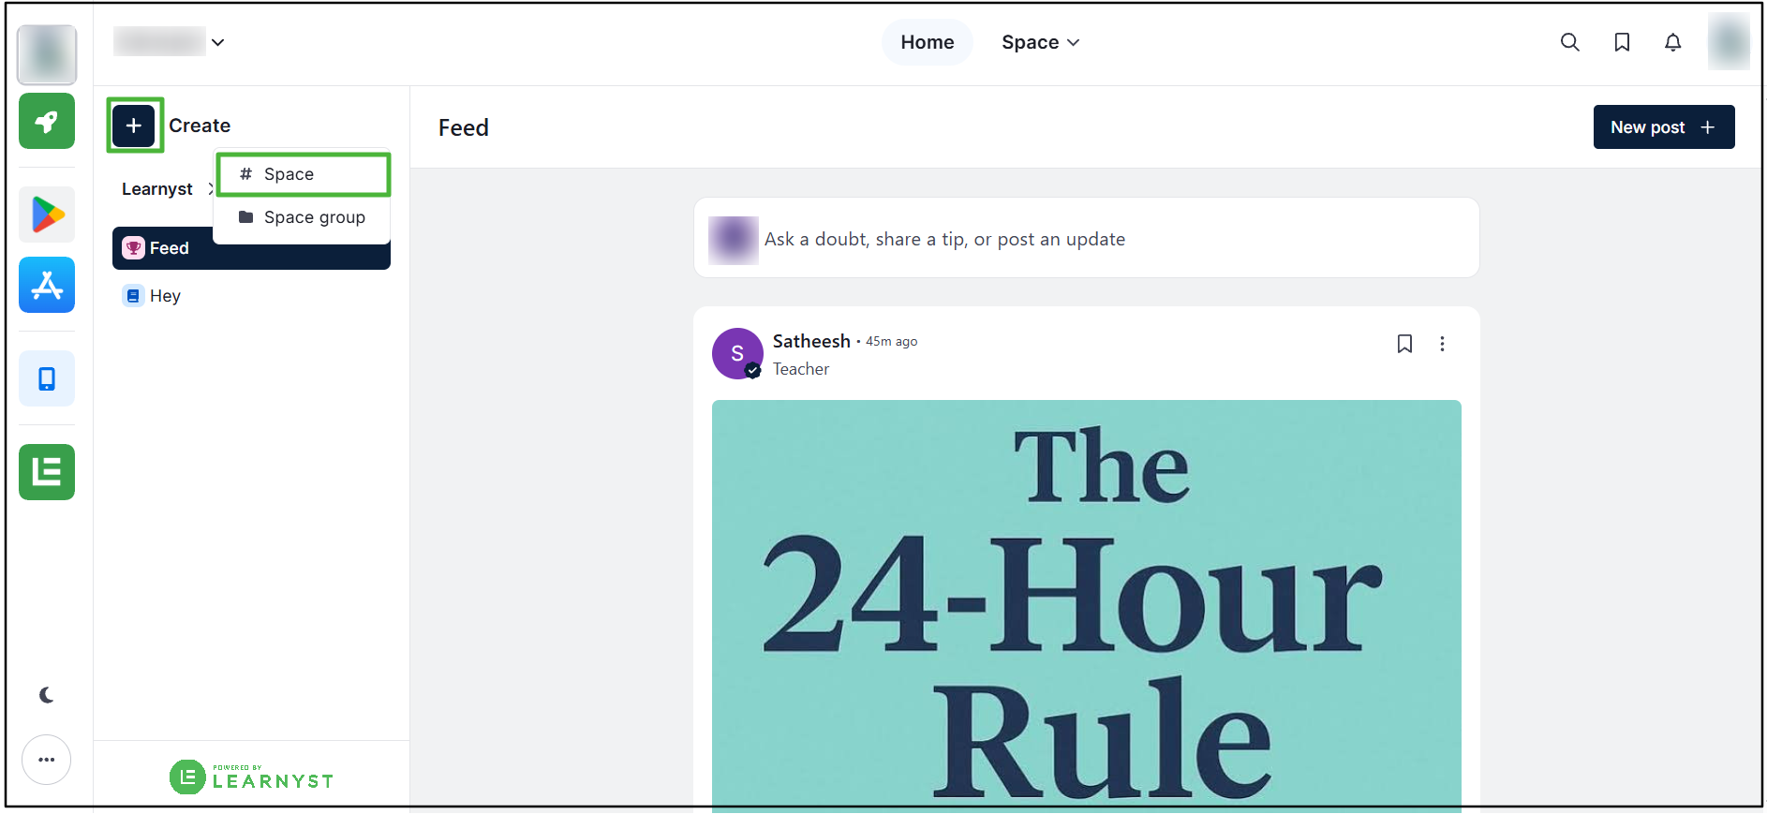
Task: Open the Google Play store icon
Action: [47, 215]
